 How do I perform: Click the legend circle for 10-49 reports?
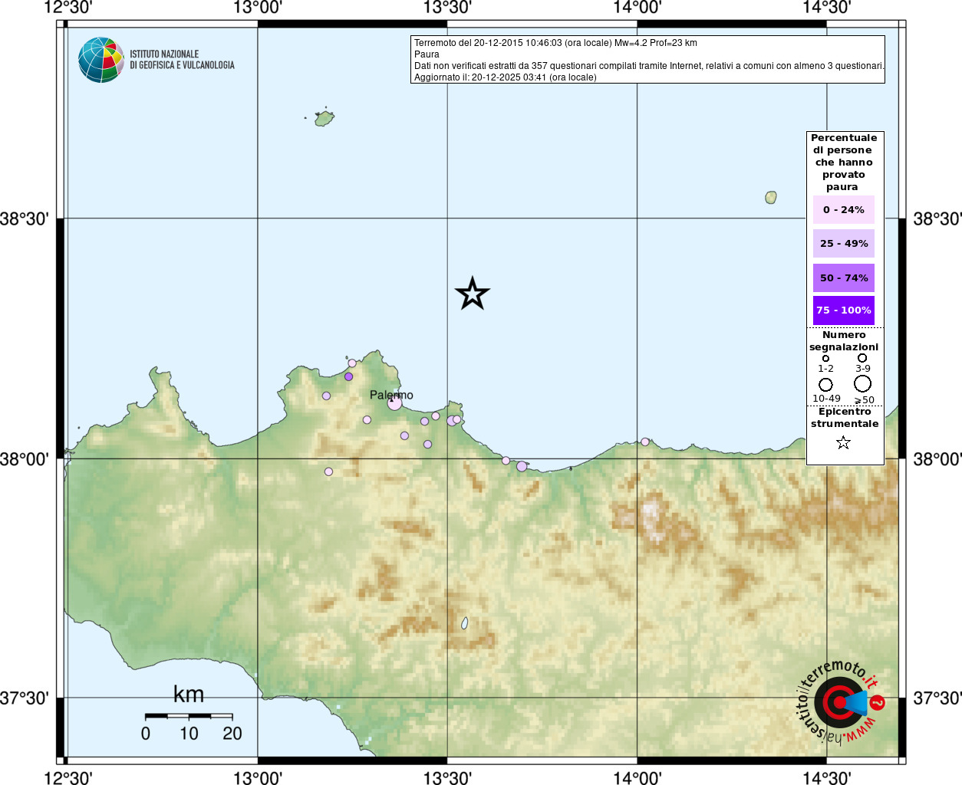[x=825, y=384]
